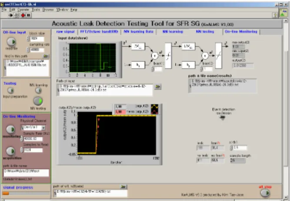Click the 'find in this path' text box
Viewport: 290px width, 201px height.
(x=27, y=68)
